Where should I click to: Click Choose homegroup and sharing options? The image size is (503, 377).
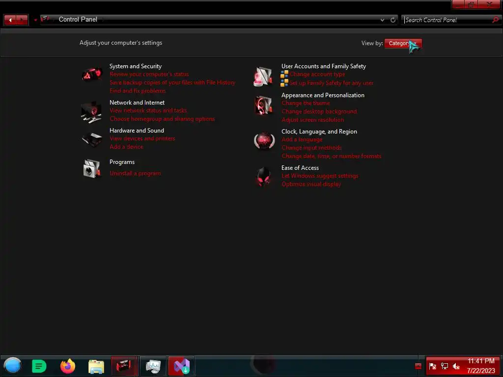pyautogui.click(x=162, y=119)
